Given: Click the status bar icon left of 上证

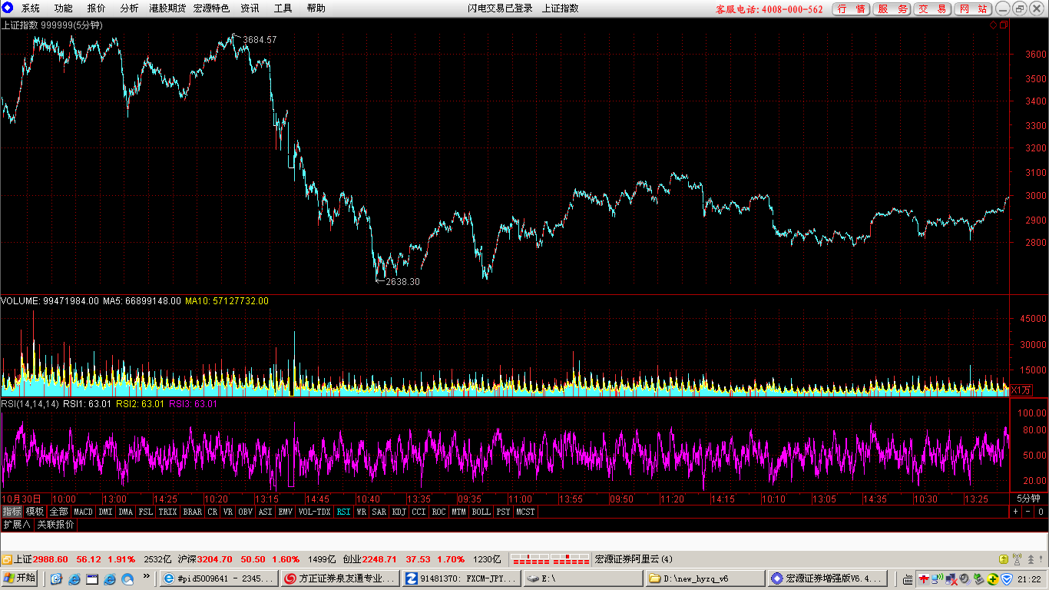Looking at the screenshot, I should [6, 559].
